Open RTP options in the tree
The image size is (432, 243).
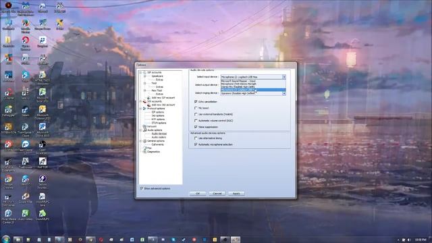[158, 119]
